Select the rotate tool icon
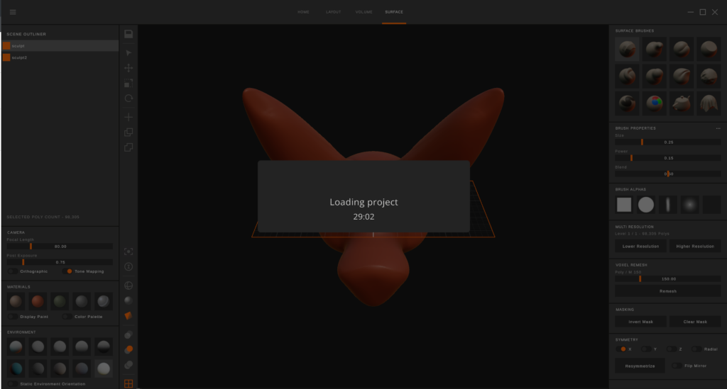 (x=129, y=98)
